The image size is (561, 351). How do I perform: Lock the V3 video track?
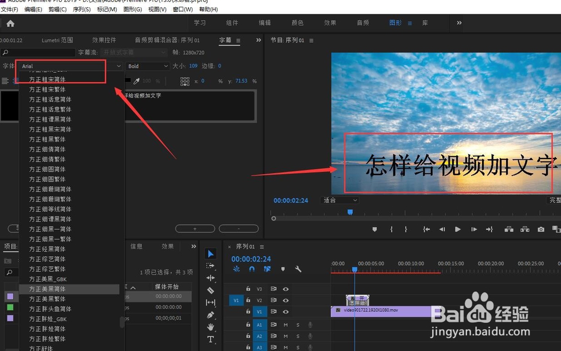(247, 289)
